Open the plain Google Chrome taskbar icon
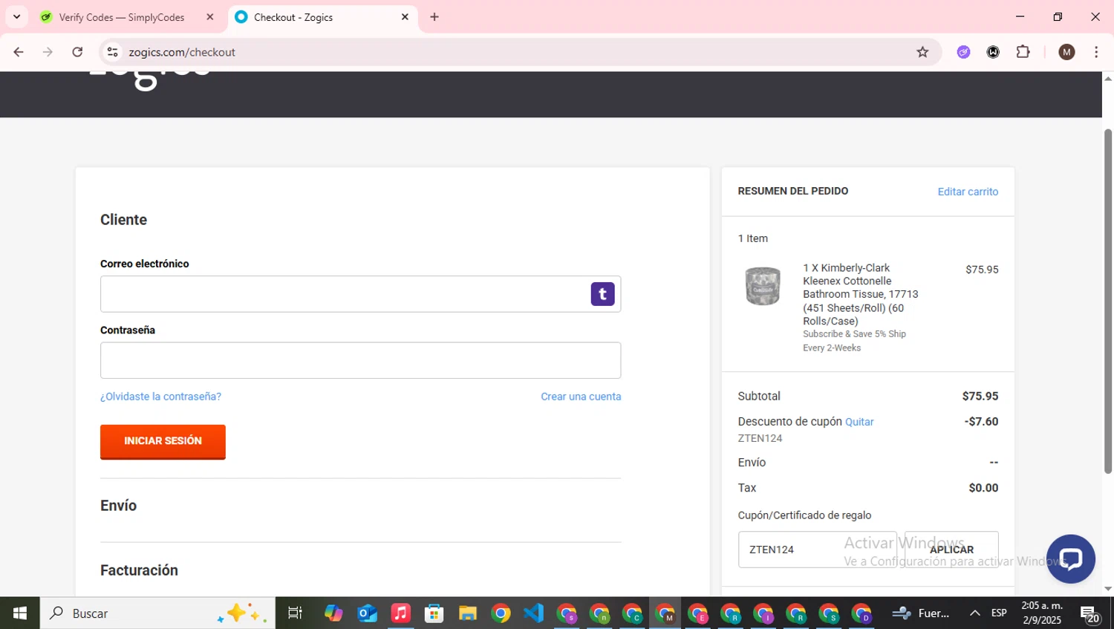The image size is (1114, 629). pos(501,613)
